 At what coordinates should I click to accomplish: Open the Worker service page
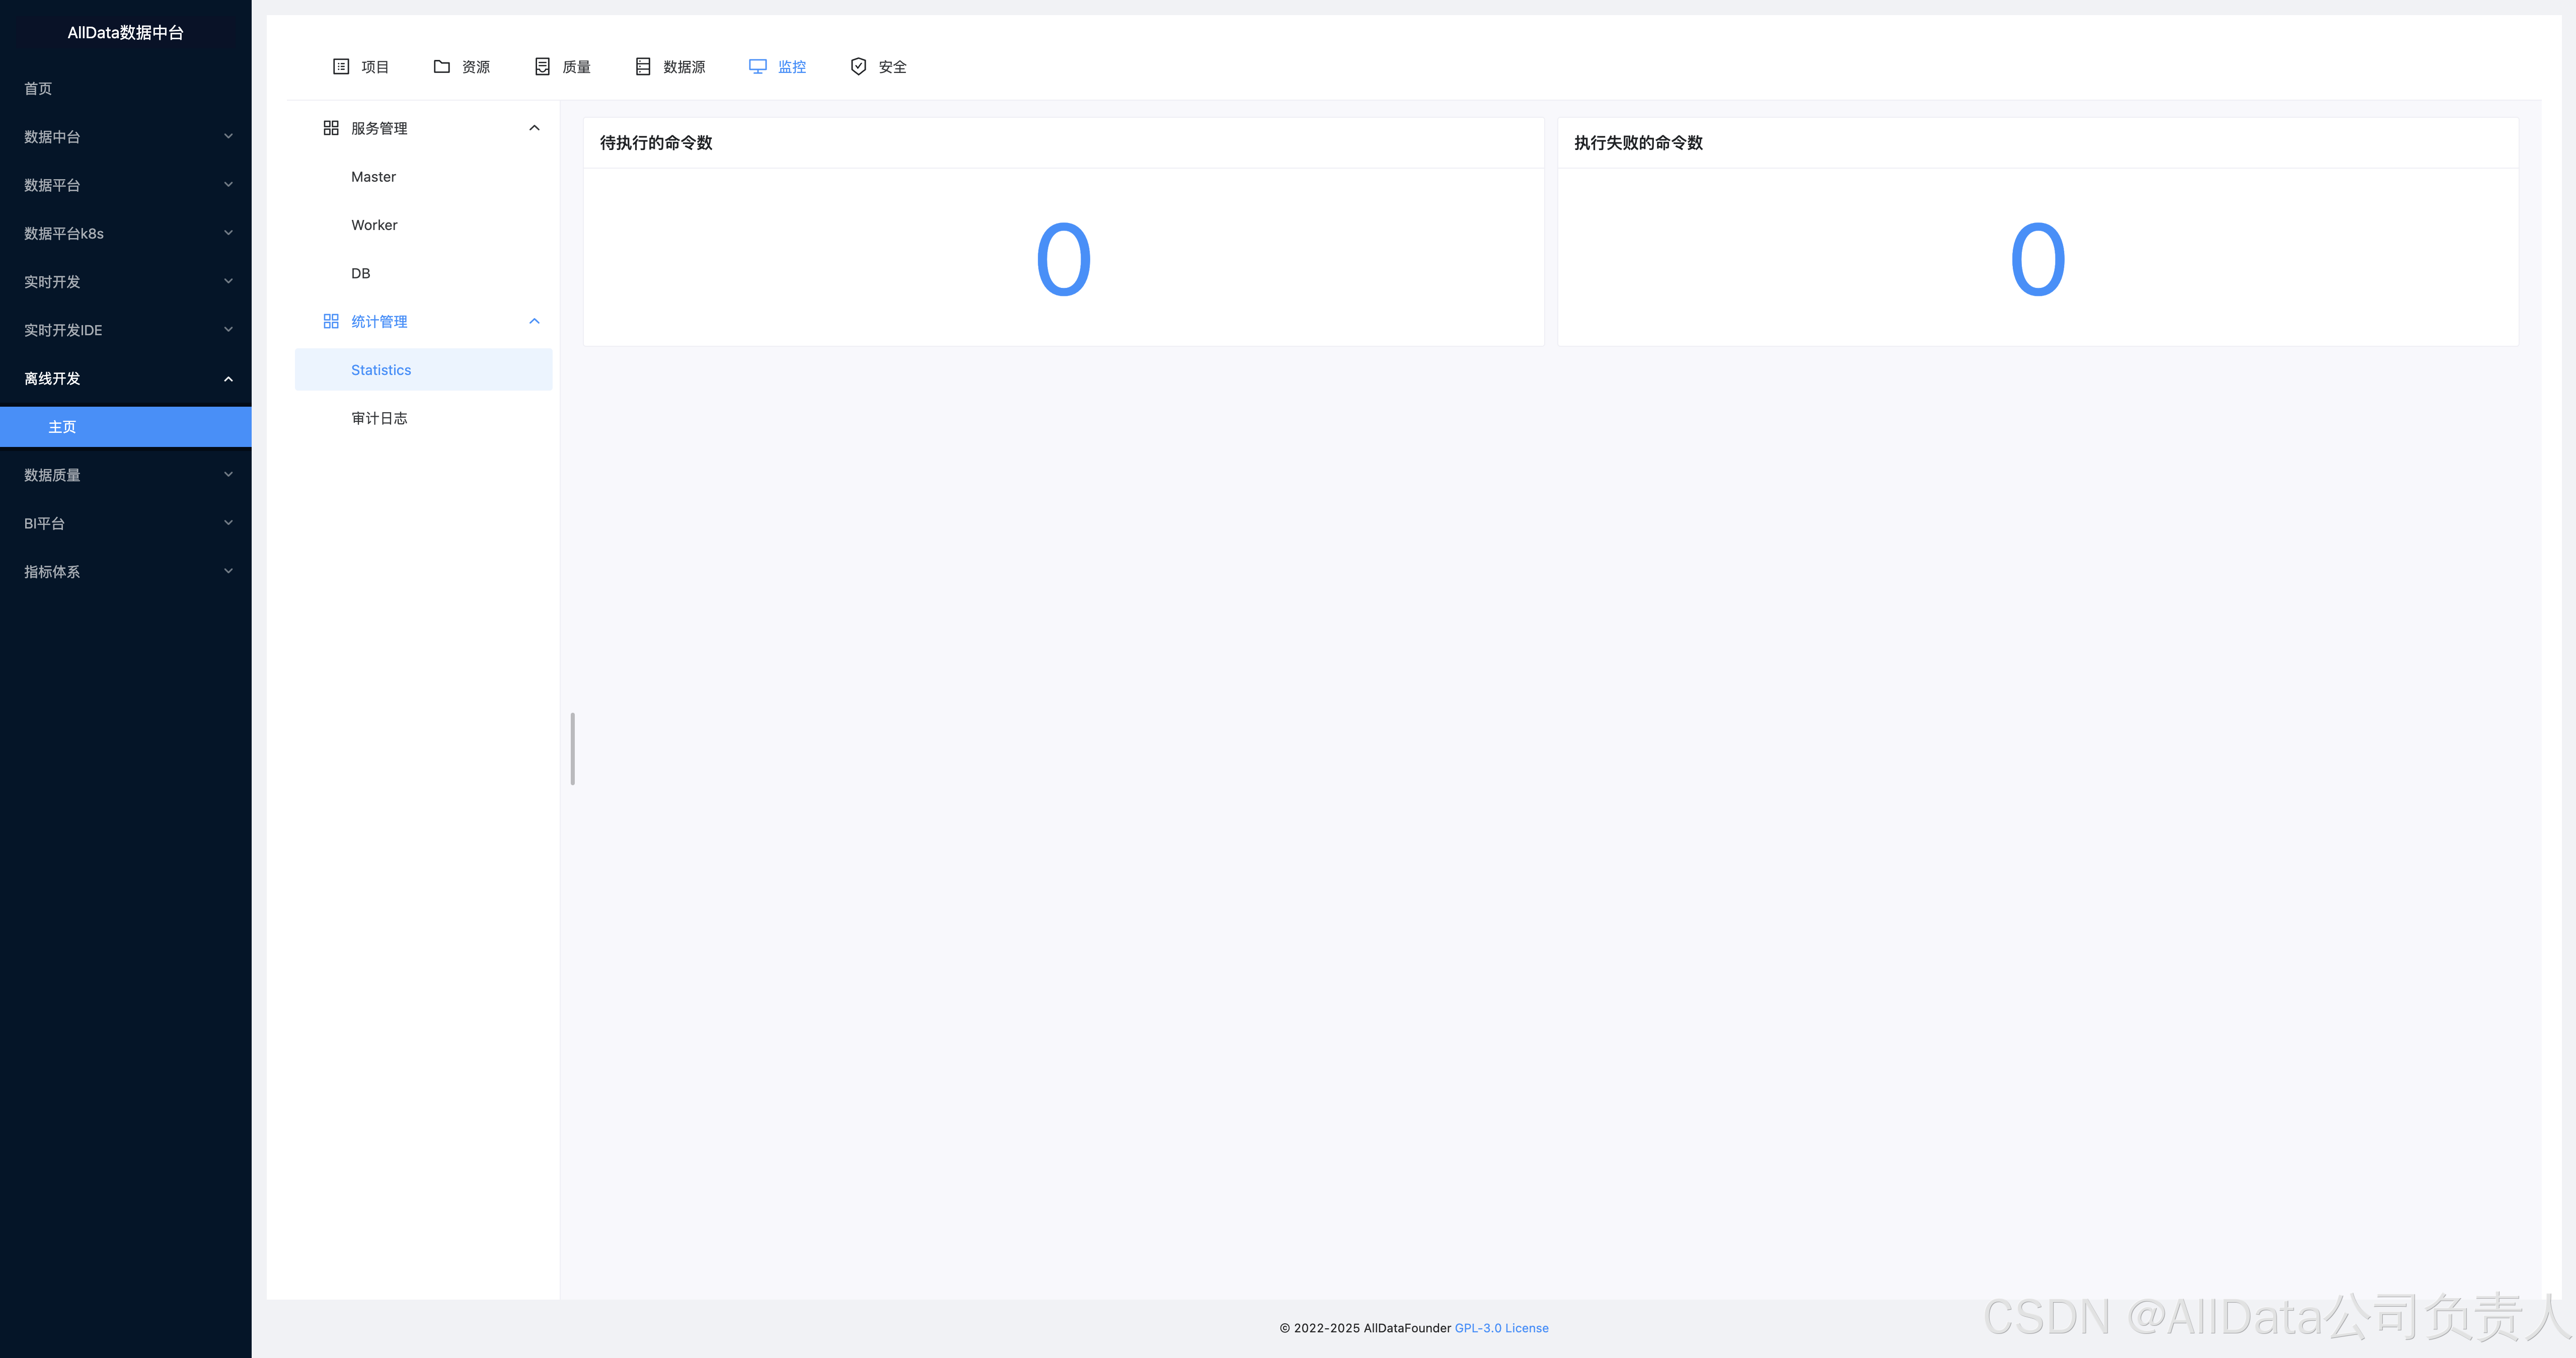[x=374, y=225]
